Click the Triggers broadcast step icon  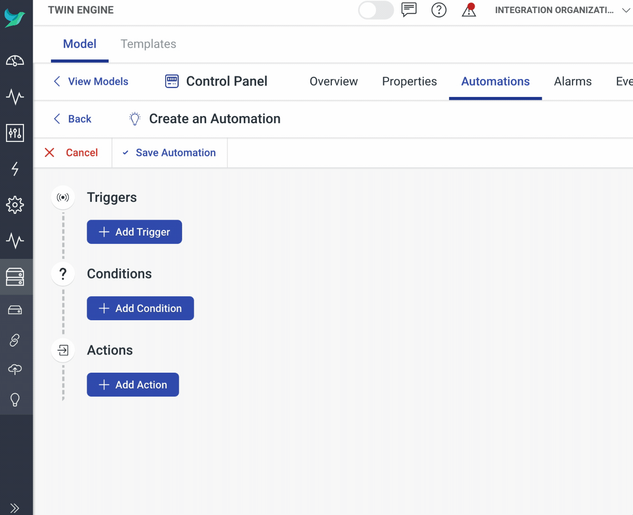63,197
